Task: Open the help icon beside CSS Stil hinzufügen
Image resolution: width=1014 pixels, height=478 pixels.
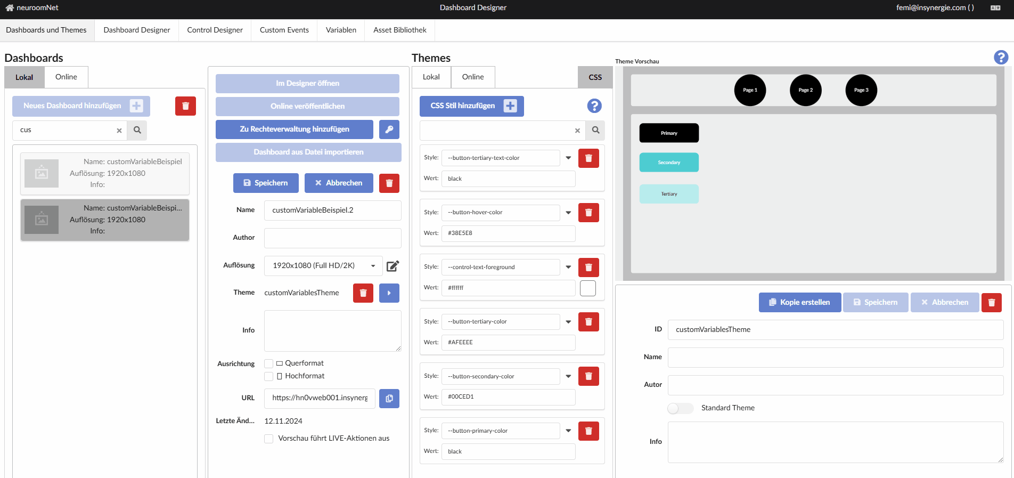Action: tap(594, 106)
